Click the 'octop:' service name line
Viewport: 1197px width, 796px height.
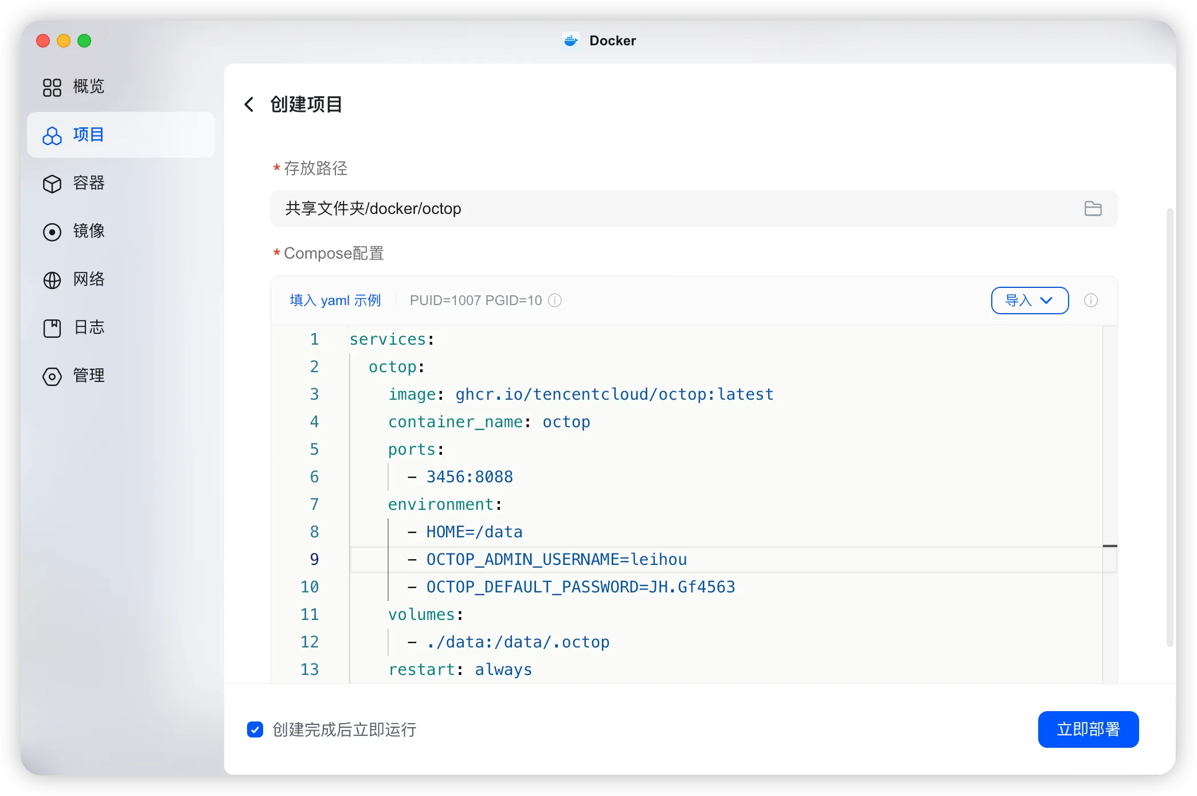tap(397, 367)
